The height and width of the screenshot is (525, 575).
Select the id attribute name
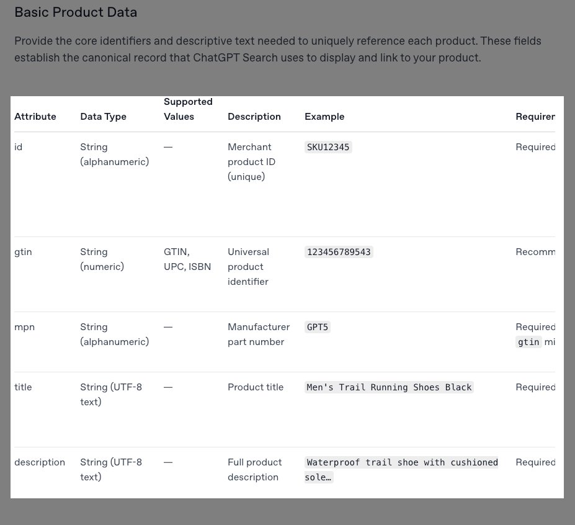pyautogui.click(x=18, y=147)
